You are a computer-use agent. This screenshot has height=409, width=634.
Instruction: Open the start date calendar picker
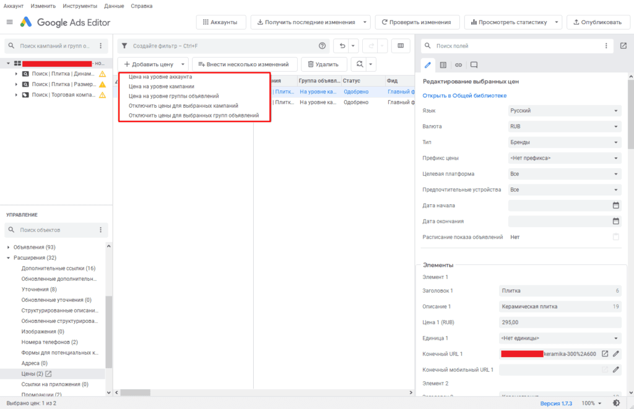(615, 205)
